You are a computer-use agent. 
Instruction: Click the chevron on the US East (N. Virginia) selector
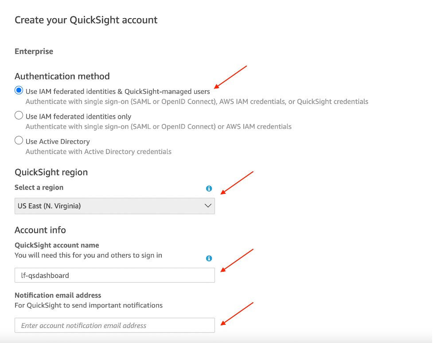[207, 206]
